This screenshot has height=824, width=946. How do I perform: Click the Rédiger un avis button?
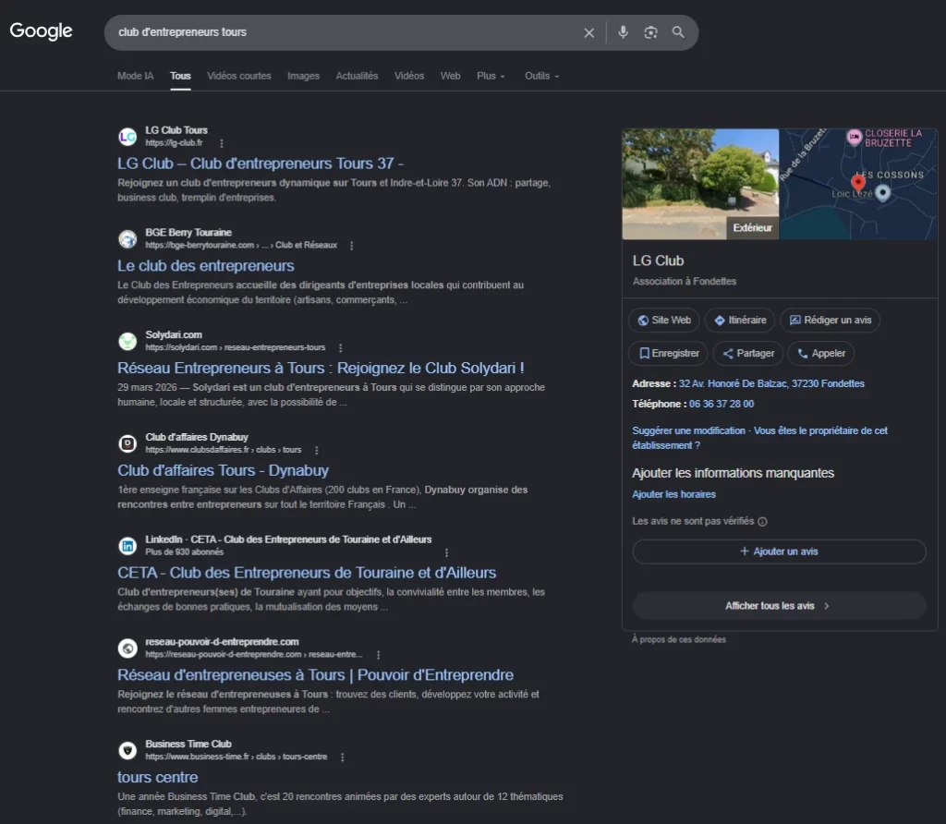[831, 321]
